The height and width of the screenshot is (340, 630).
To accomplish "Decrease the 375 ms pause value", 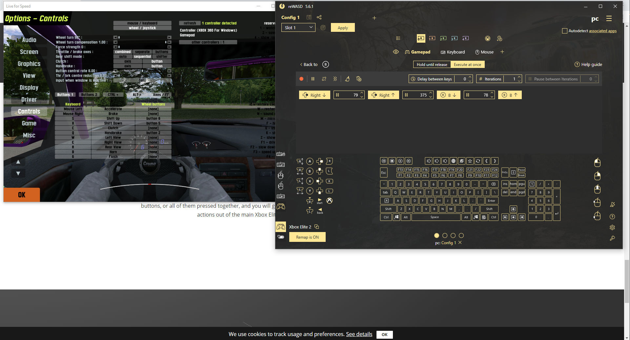I will tap(431, 97).
